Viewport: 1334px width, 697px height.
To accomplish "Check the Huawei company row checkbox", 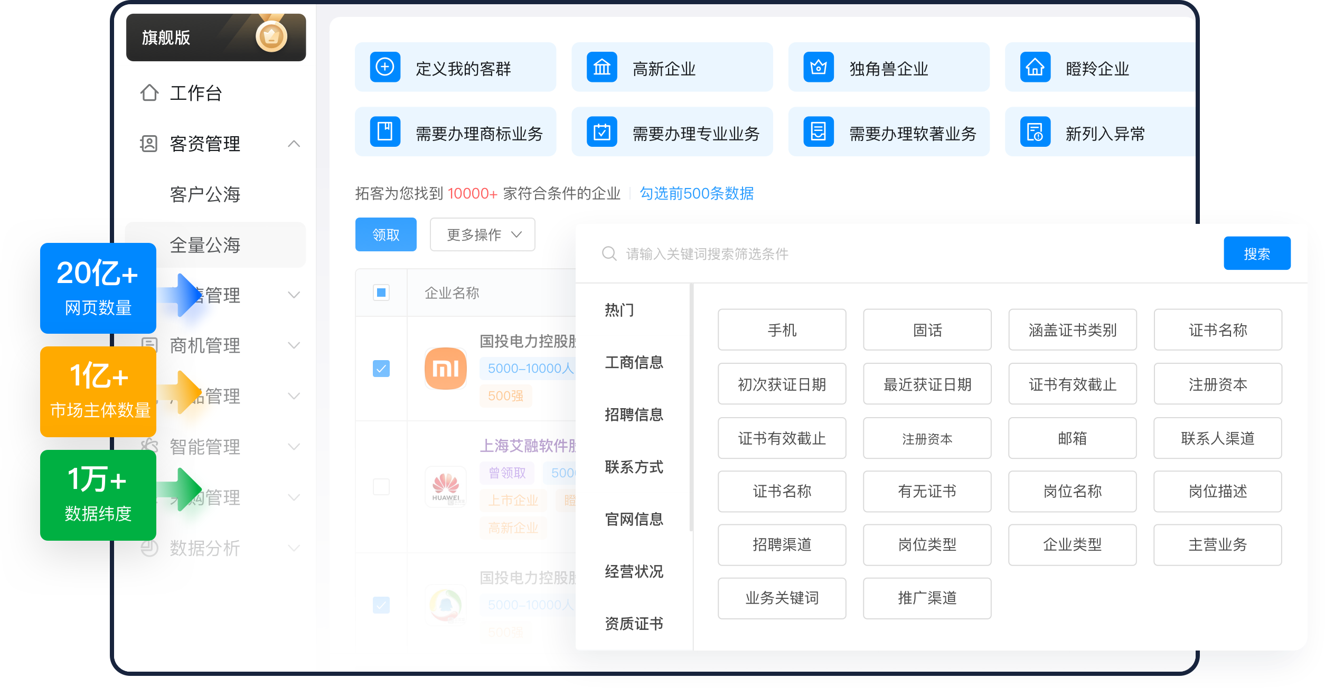I will coord(381,486).
